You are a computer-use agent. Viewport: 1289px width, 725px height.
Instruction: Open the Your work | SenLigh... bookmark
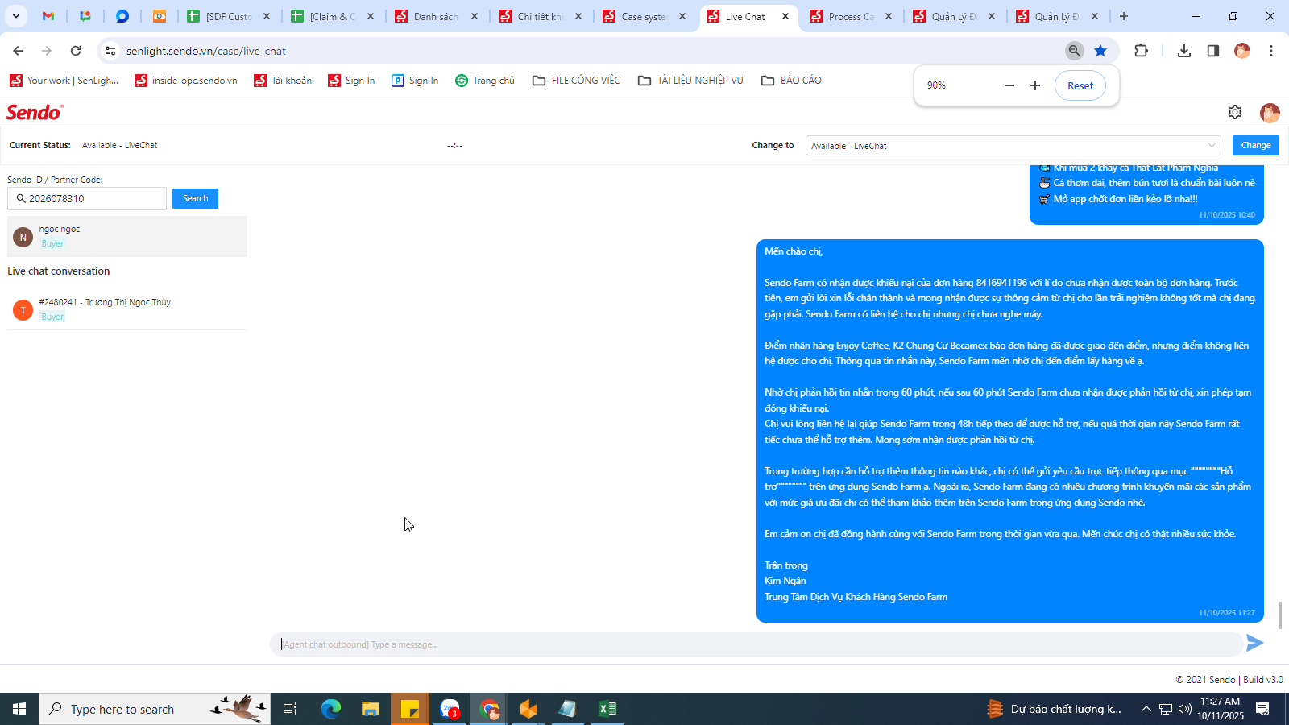pos(64,81)
